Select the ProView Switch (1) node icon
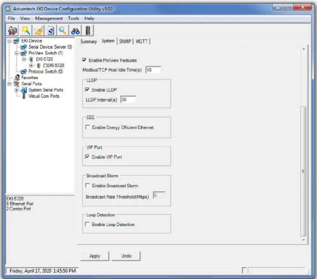 [x=24, y=53]
